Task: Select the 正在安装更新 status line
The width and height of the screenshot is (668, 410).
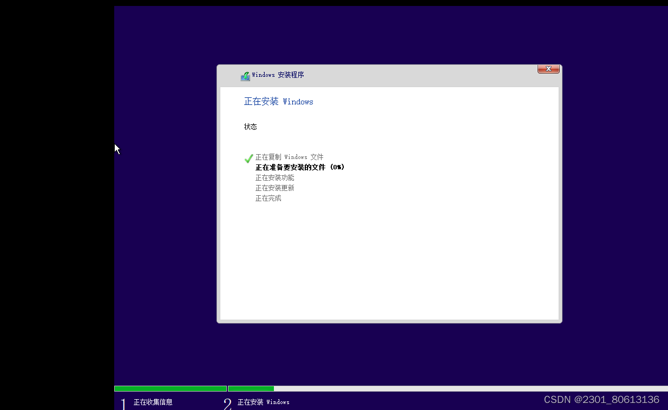Action: click(274, 188)
